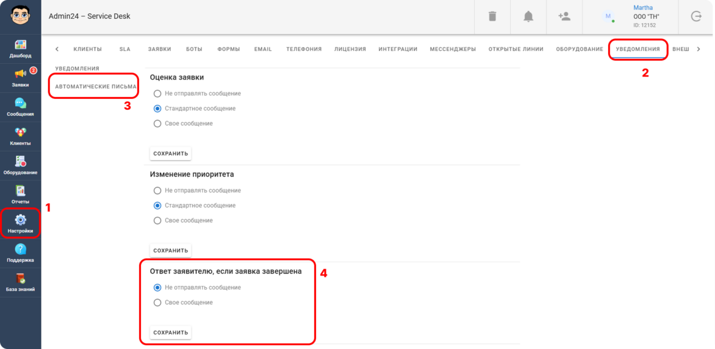Select the Уведомления tab in the top bar
The image size is (715, 349).
[x=638, y=49]
